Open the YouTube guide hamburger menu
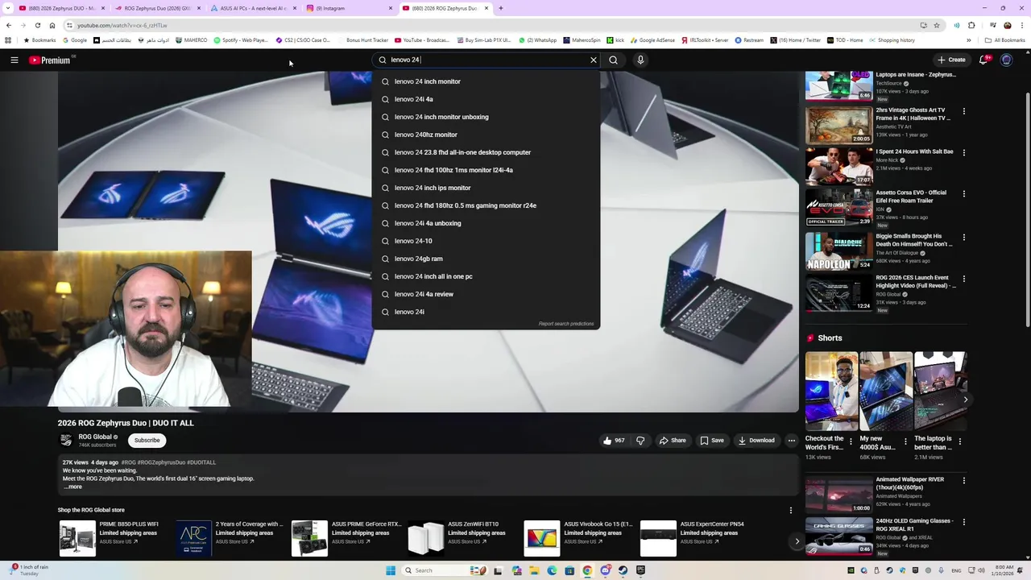Screen dimensions: 1031x580 point(14,60)
